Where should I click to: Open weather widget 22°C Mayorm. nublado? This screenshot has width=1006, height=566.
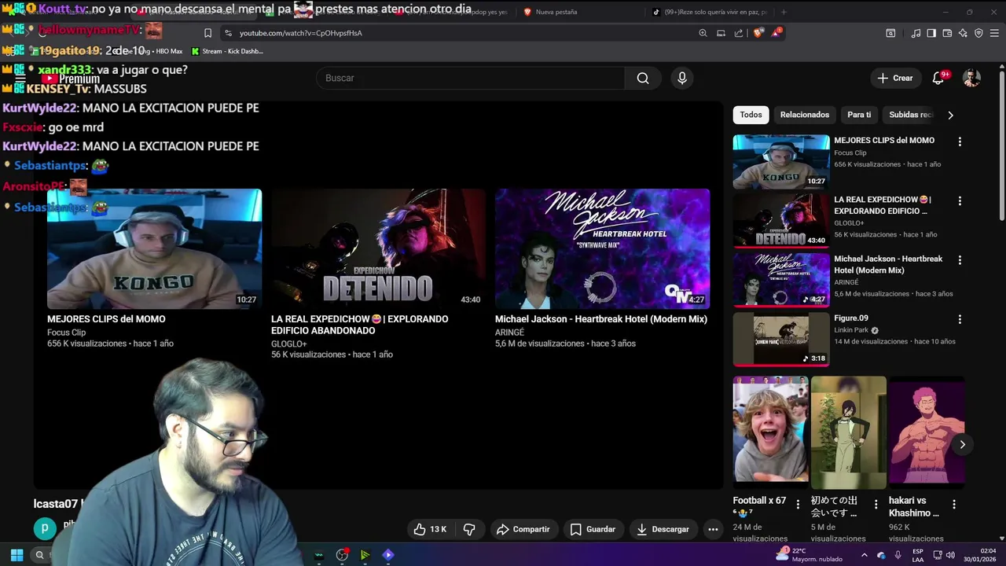809,554
